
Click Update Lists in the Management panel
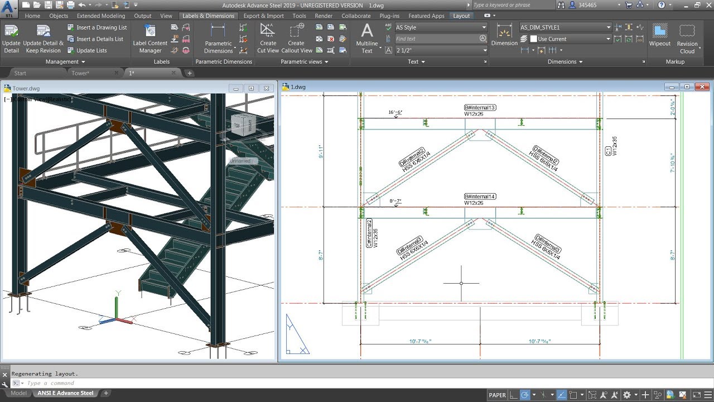pos(96,50)
